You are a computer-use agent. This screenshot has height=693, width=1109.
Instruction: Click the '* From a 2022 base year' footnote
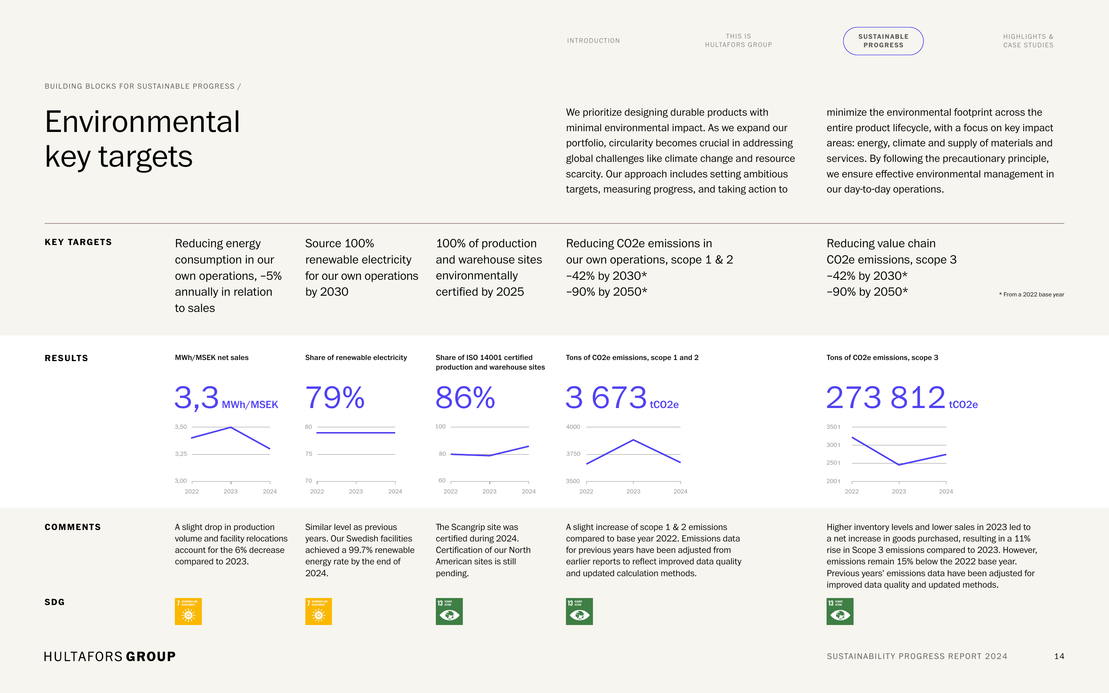(x=1031, y=294)
